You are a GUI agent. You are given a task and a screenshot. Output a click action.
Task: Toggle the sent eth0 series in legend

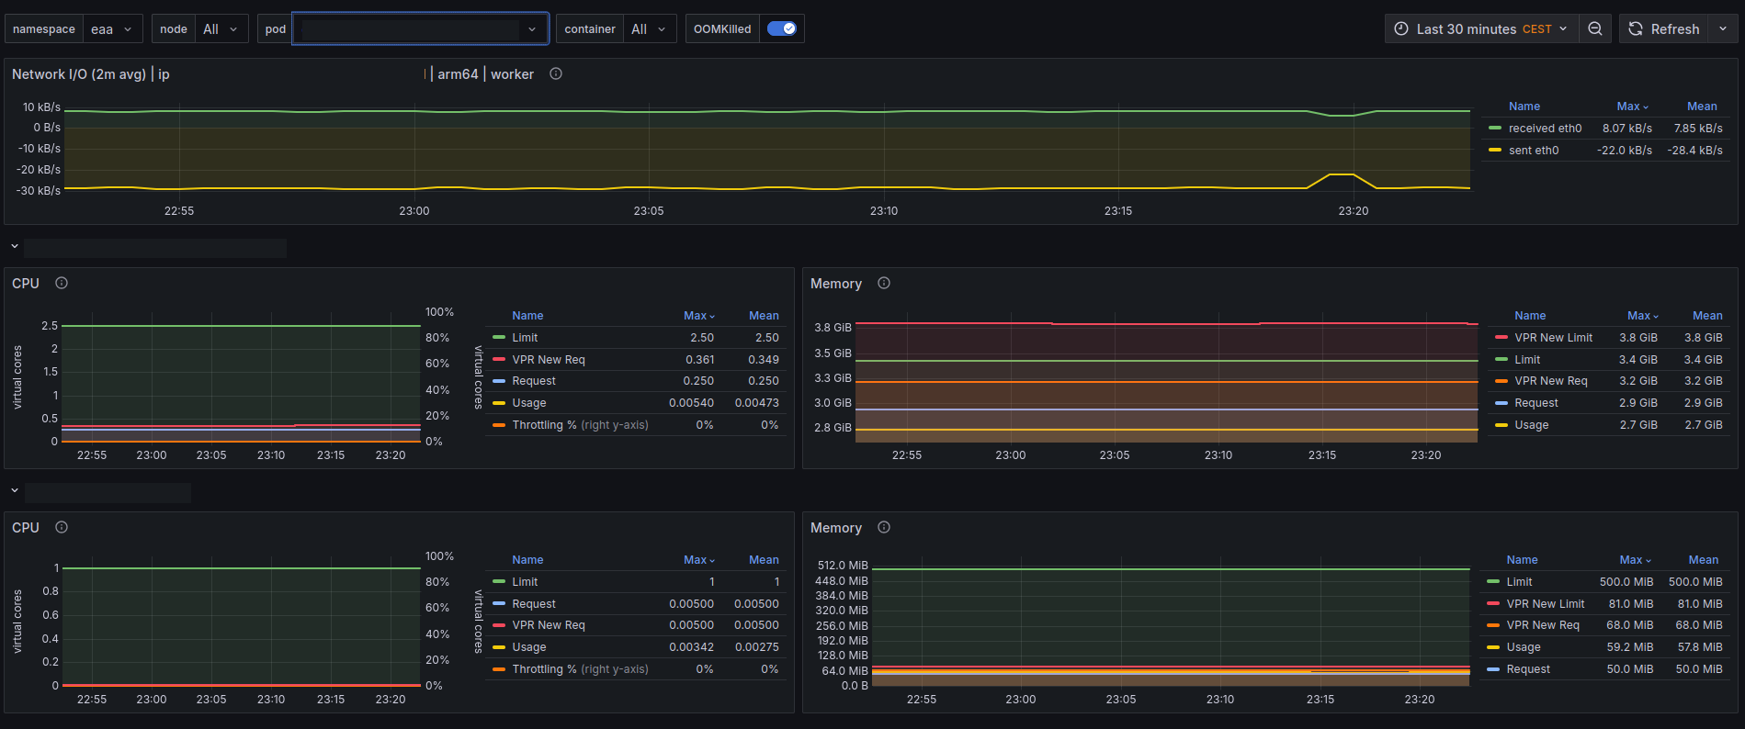tap(1533, 151)
